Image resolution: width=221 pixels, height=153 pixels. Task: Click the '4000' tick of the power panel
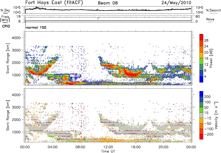16,38
